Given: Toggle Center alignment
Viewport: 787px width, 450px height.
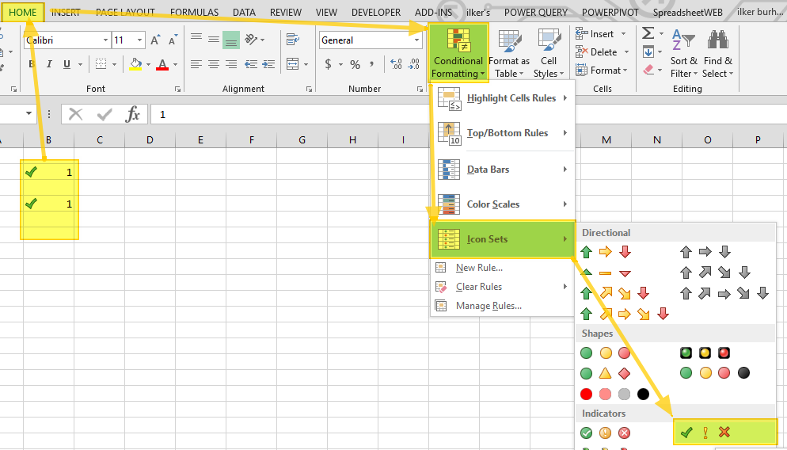Looking at the screenshot, I should pos(214,64).
